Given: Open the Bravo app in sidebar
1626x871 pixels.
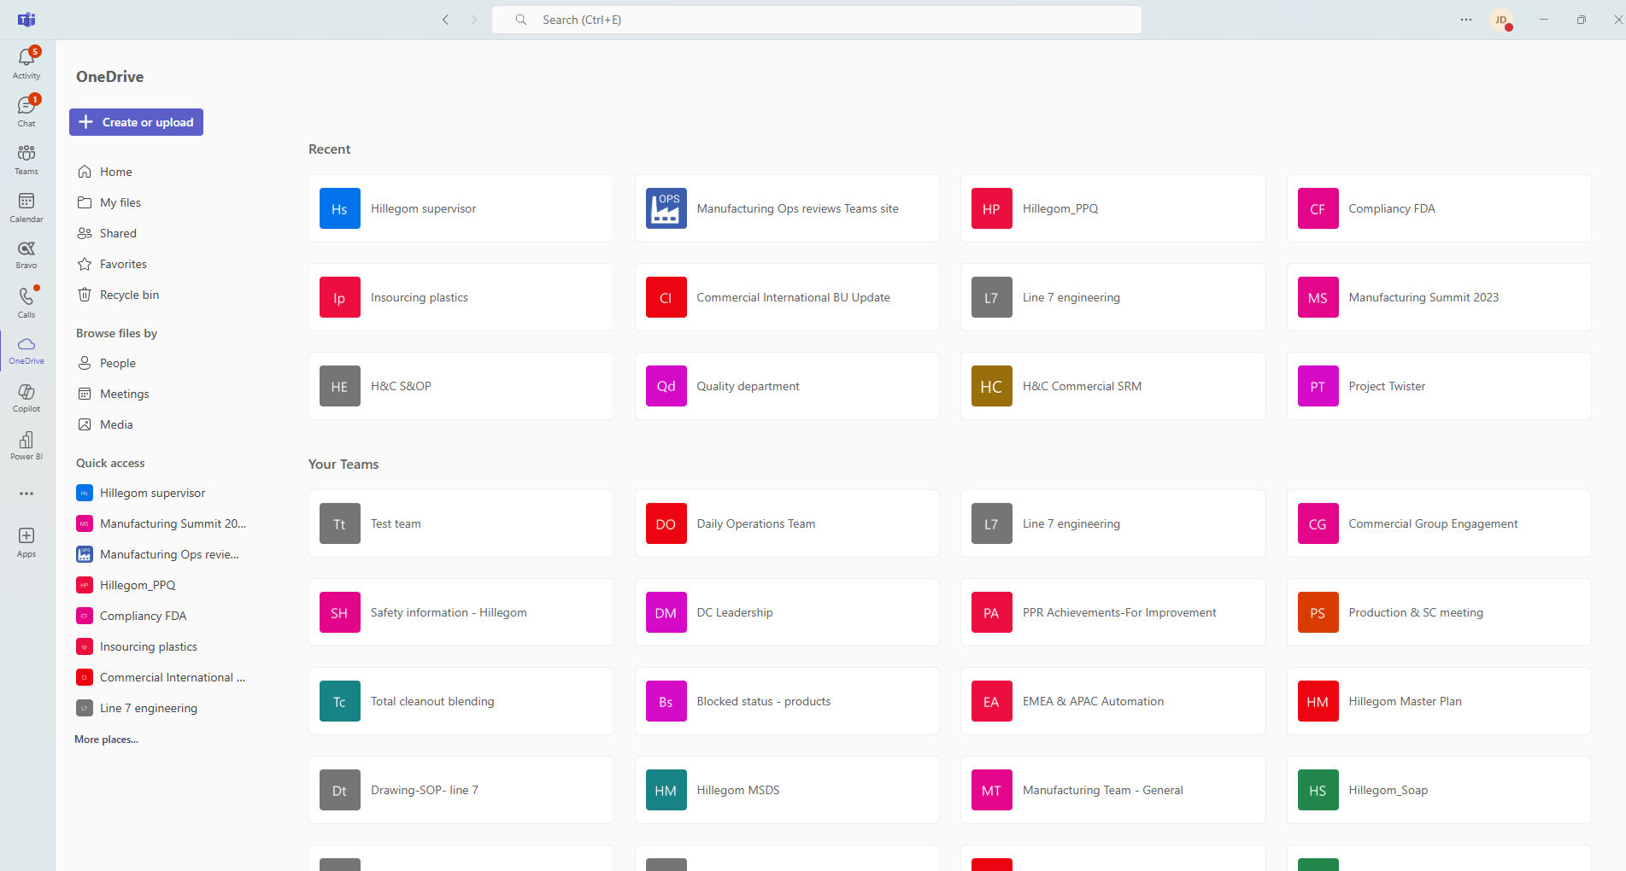Looking at the screenshot, I should tap(26, 254).
